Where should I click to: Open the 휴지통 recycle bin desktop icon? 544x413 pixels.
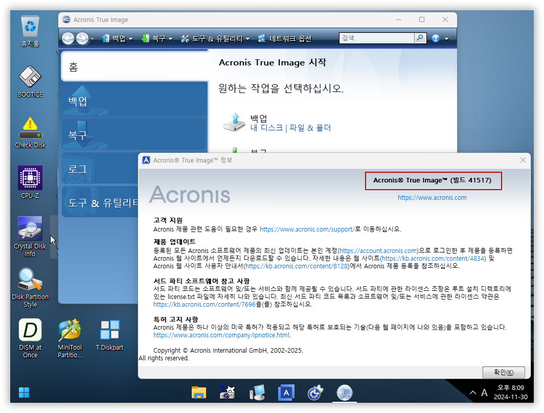(x=30, y=31)
